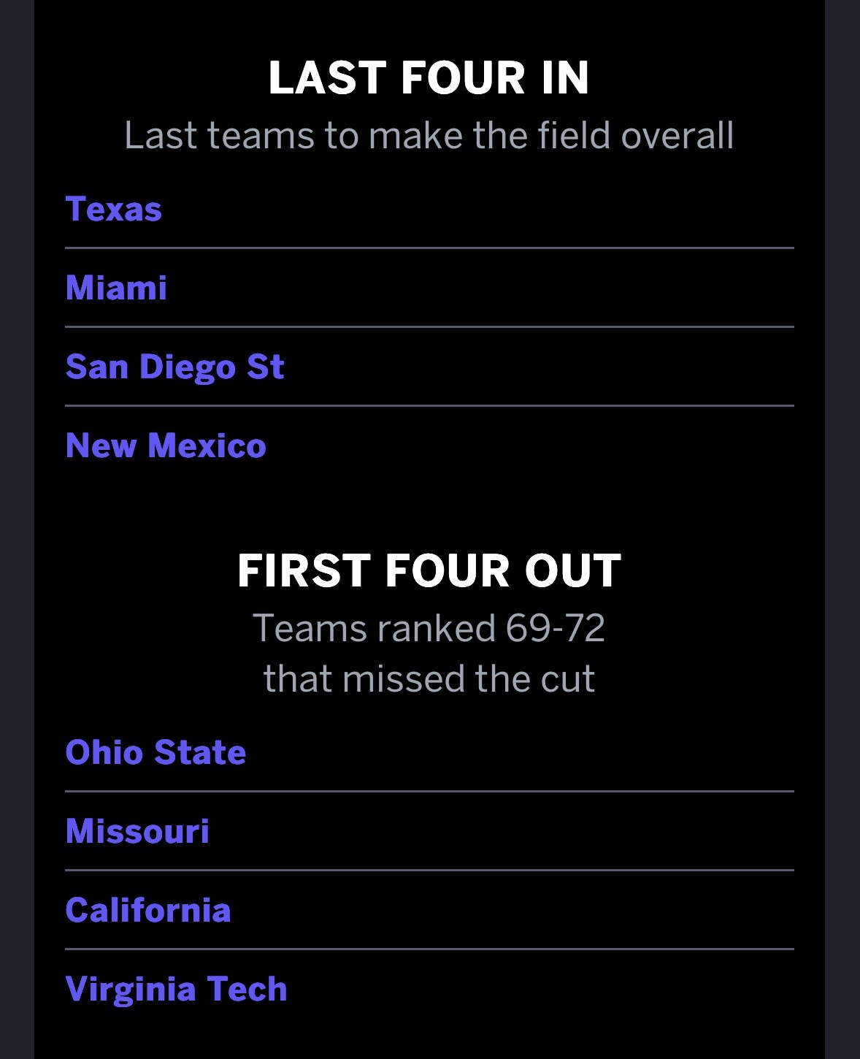Click the Miami team link
The height and width of the screenshot is (1059, 860).
117,288
